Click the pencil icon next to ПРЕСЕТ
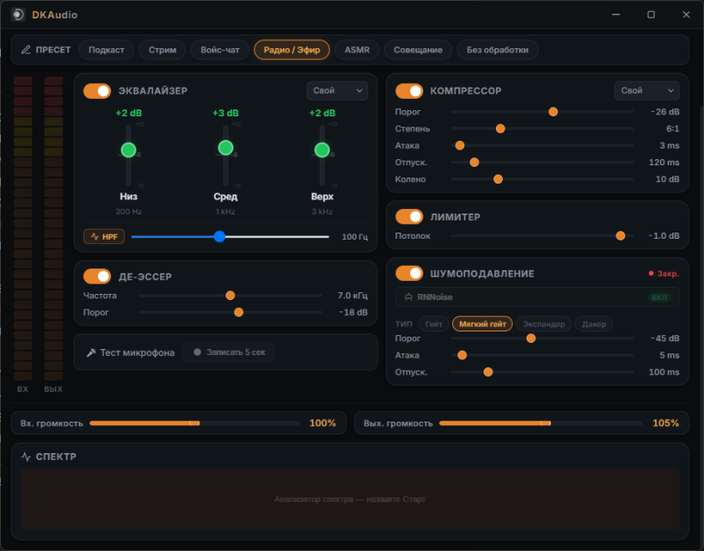The image size is (704, 551). click(x=26, y=50)
